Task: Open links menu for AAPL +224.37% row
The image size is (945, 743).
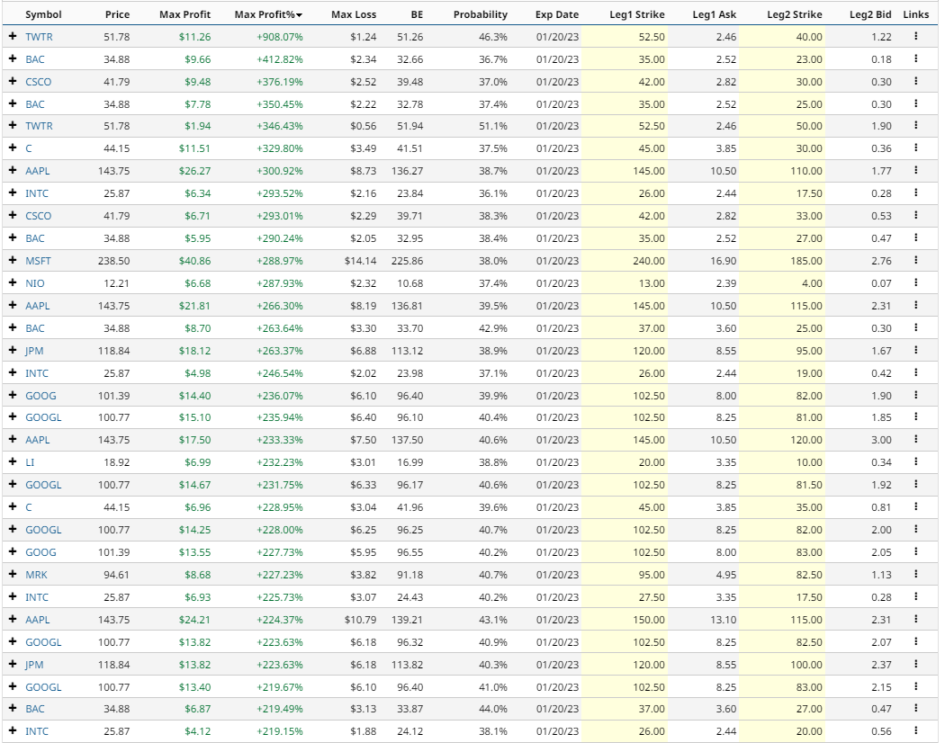Action: [x=915, y=619]
